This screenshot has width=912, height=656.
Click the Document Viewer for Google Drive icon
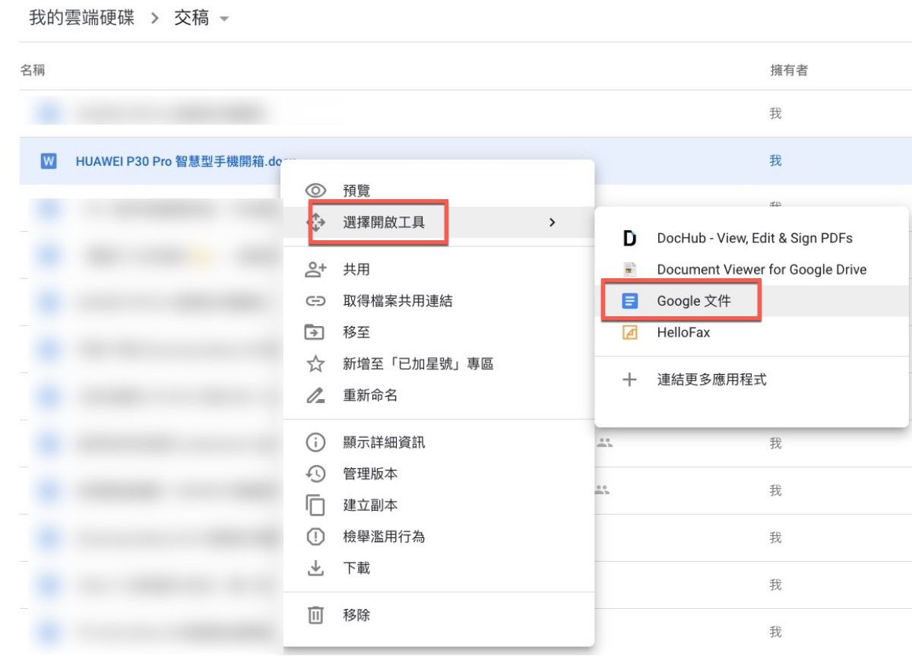pos(629,269)
